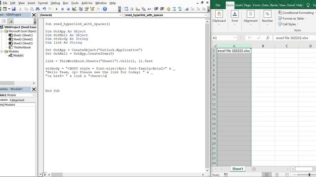Switch to Categorized properties tab
316x177 pixels.
[x=17, y=100]
